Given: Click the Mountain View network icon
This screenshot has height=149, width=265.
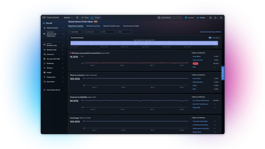Looking at the screenshot, I should pyautogui.click(x=45, y=44).
